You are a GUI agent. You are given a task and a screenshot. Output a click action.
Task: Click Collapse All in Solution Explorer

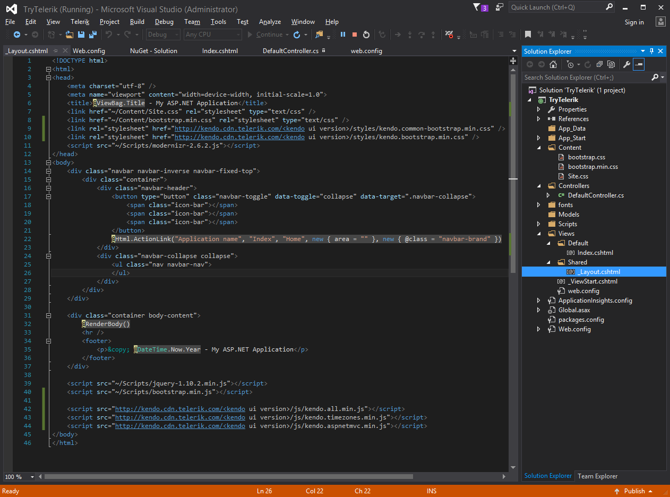click(x=599, y=64)
